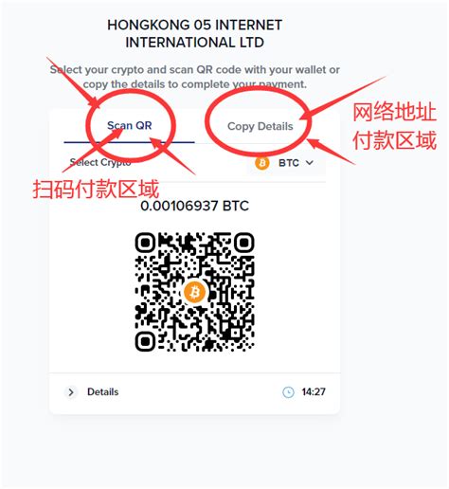This screenshot has height=489, width=449.
Task: Click the QR code's top-right finder square
Action: [244, 243]
